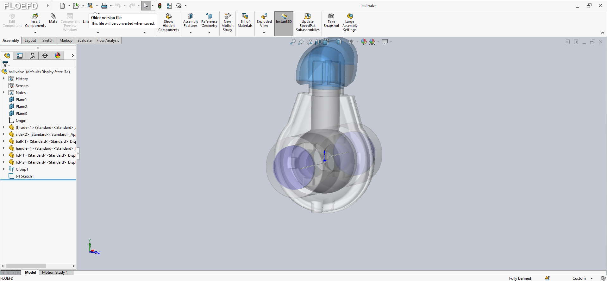Open the Evaluate tab
The width and height of the screenshot is (607, 281).
[x=84, y=41]
